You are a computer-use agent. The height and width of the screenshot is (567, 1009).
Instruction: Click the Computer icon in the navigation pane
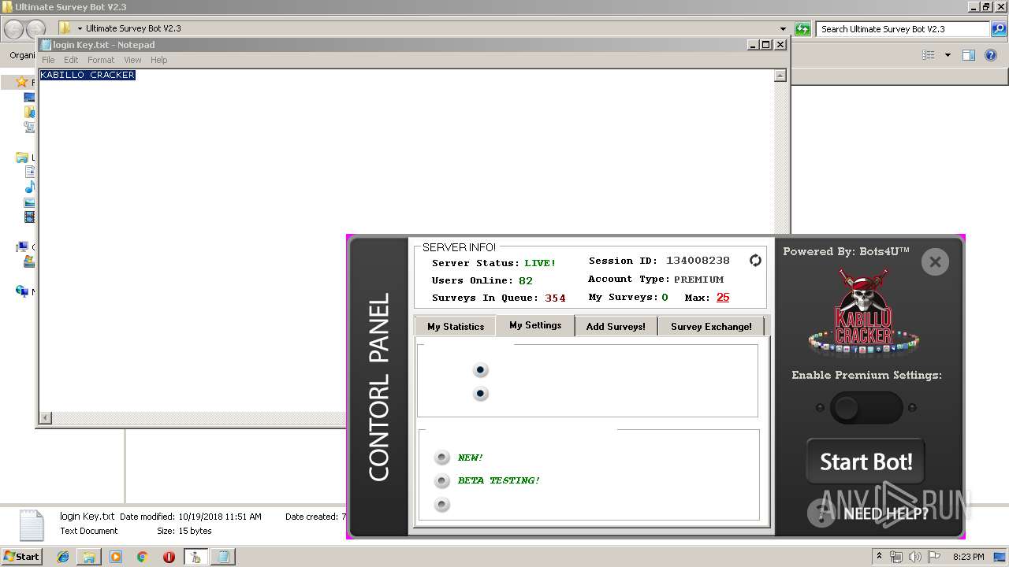22,246
